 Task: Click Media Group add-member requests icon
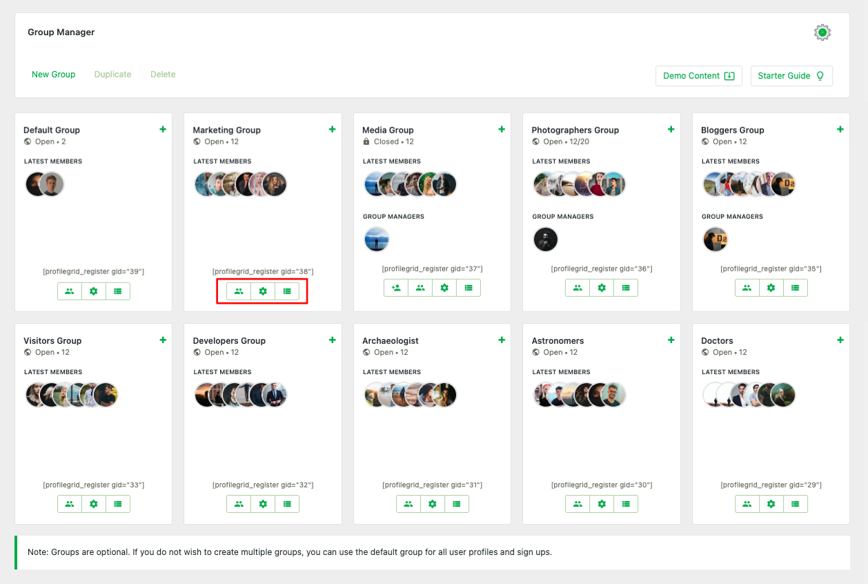396,288
